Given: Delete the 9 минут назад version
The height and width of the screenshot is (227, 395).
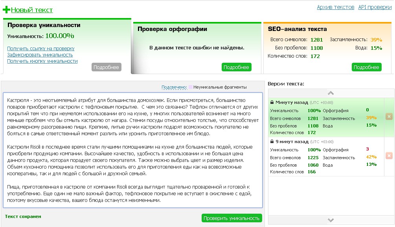Looking at the screenshot, I should tap(389, 156).
